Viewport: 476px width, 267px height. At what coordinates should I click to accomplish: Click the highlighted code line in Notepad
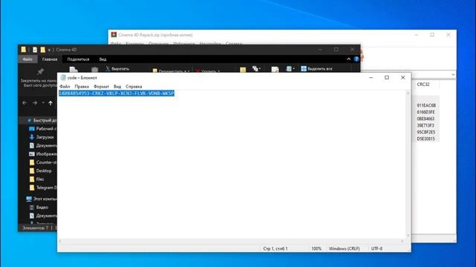(117, 93)
